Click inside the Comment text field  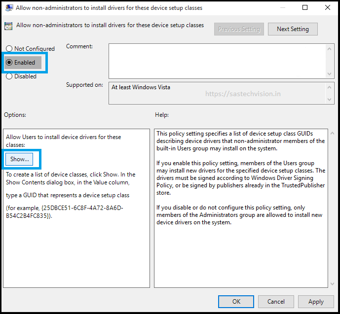pos(217,61)
